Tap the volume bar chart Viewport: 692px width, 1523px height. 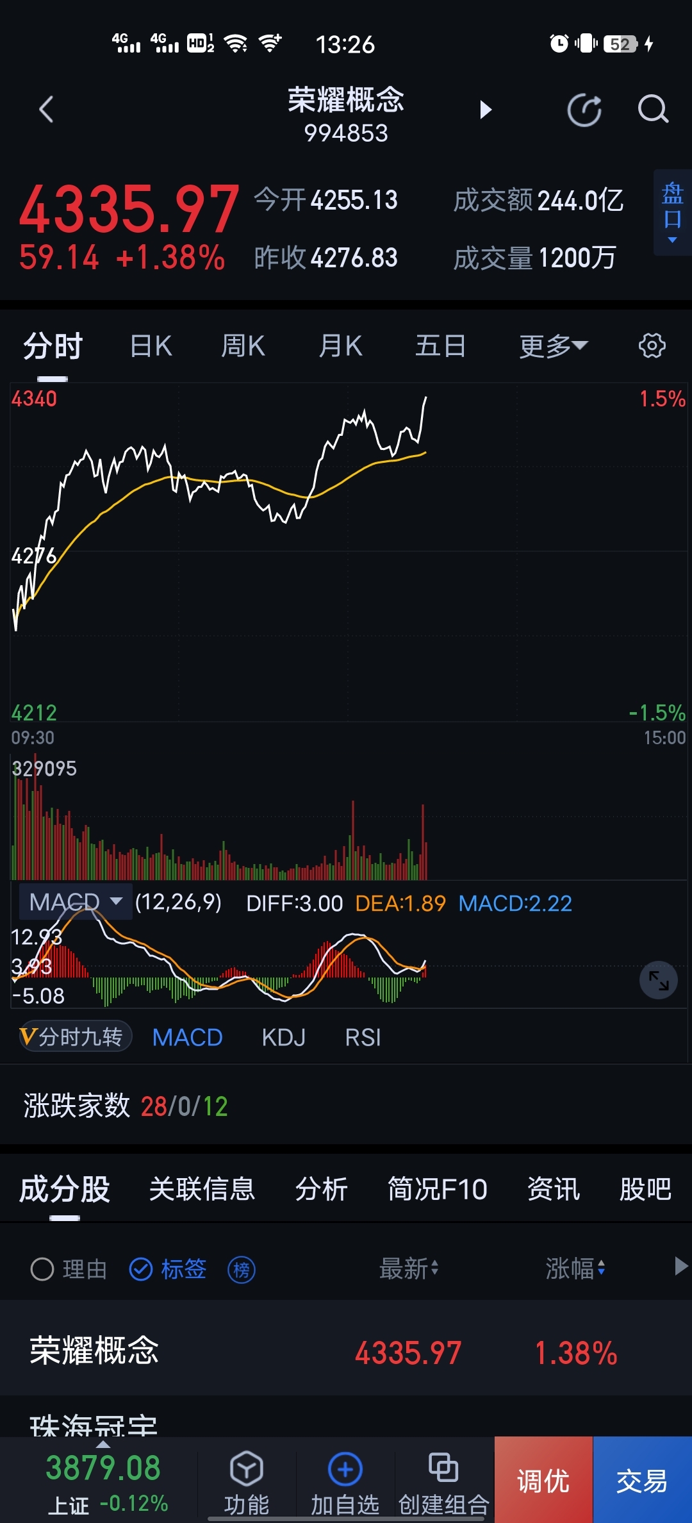[x=349, y=817]
